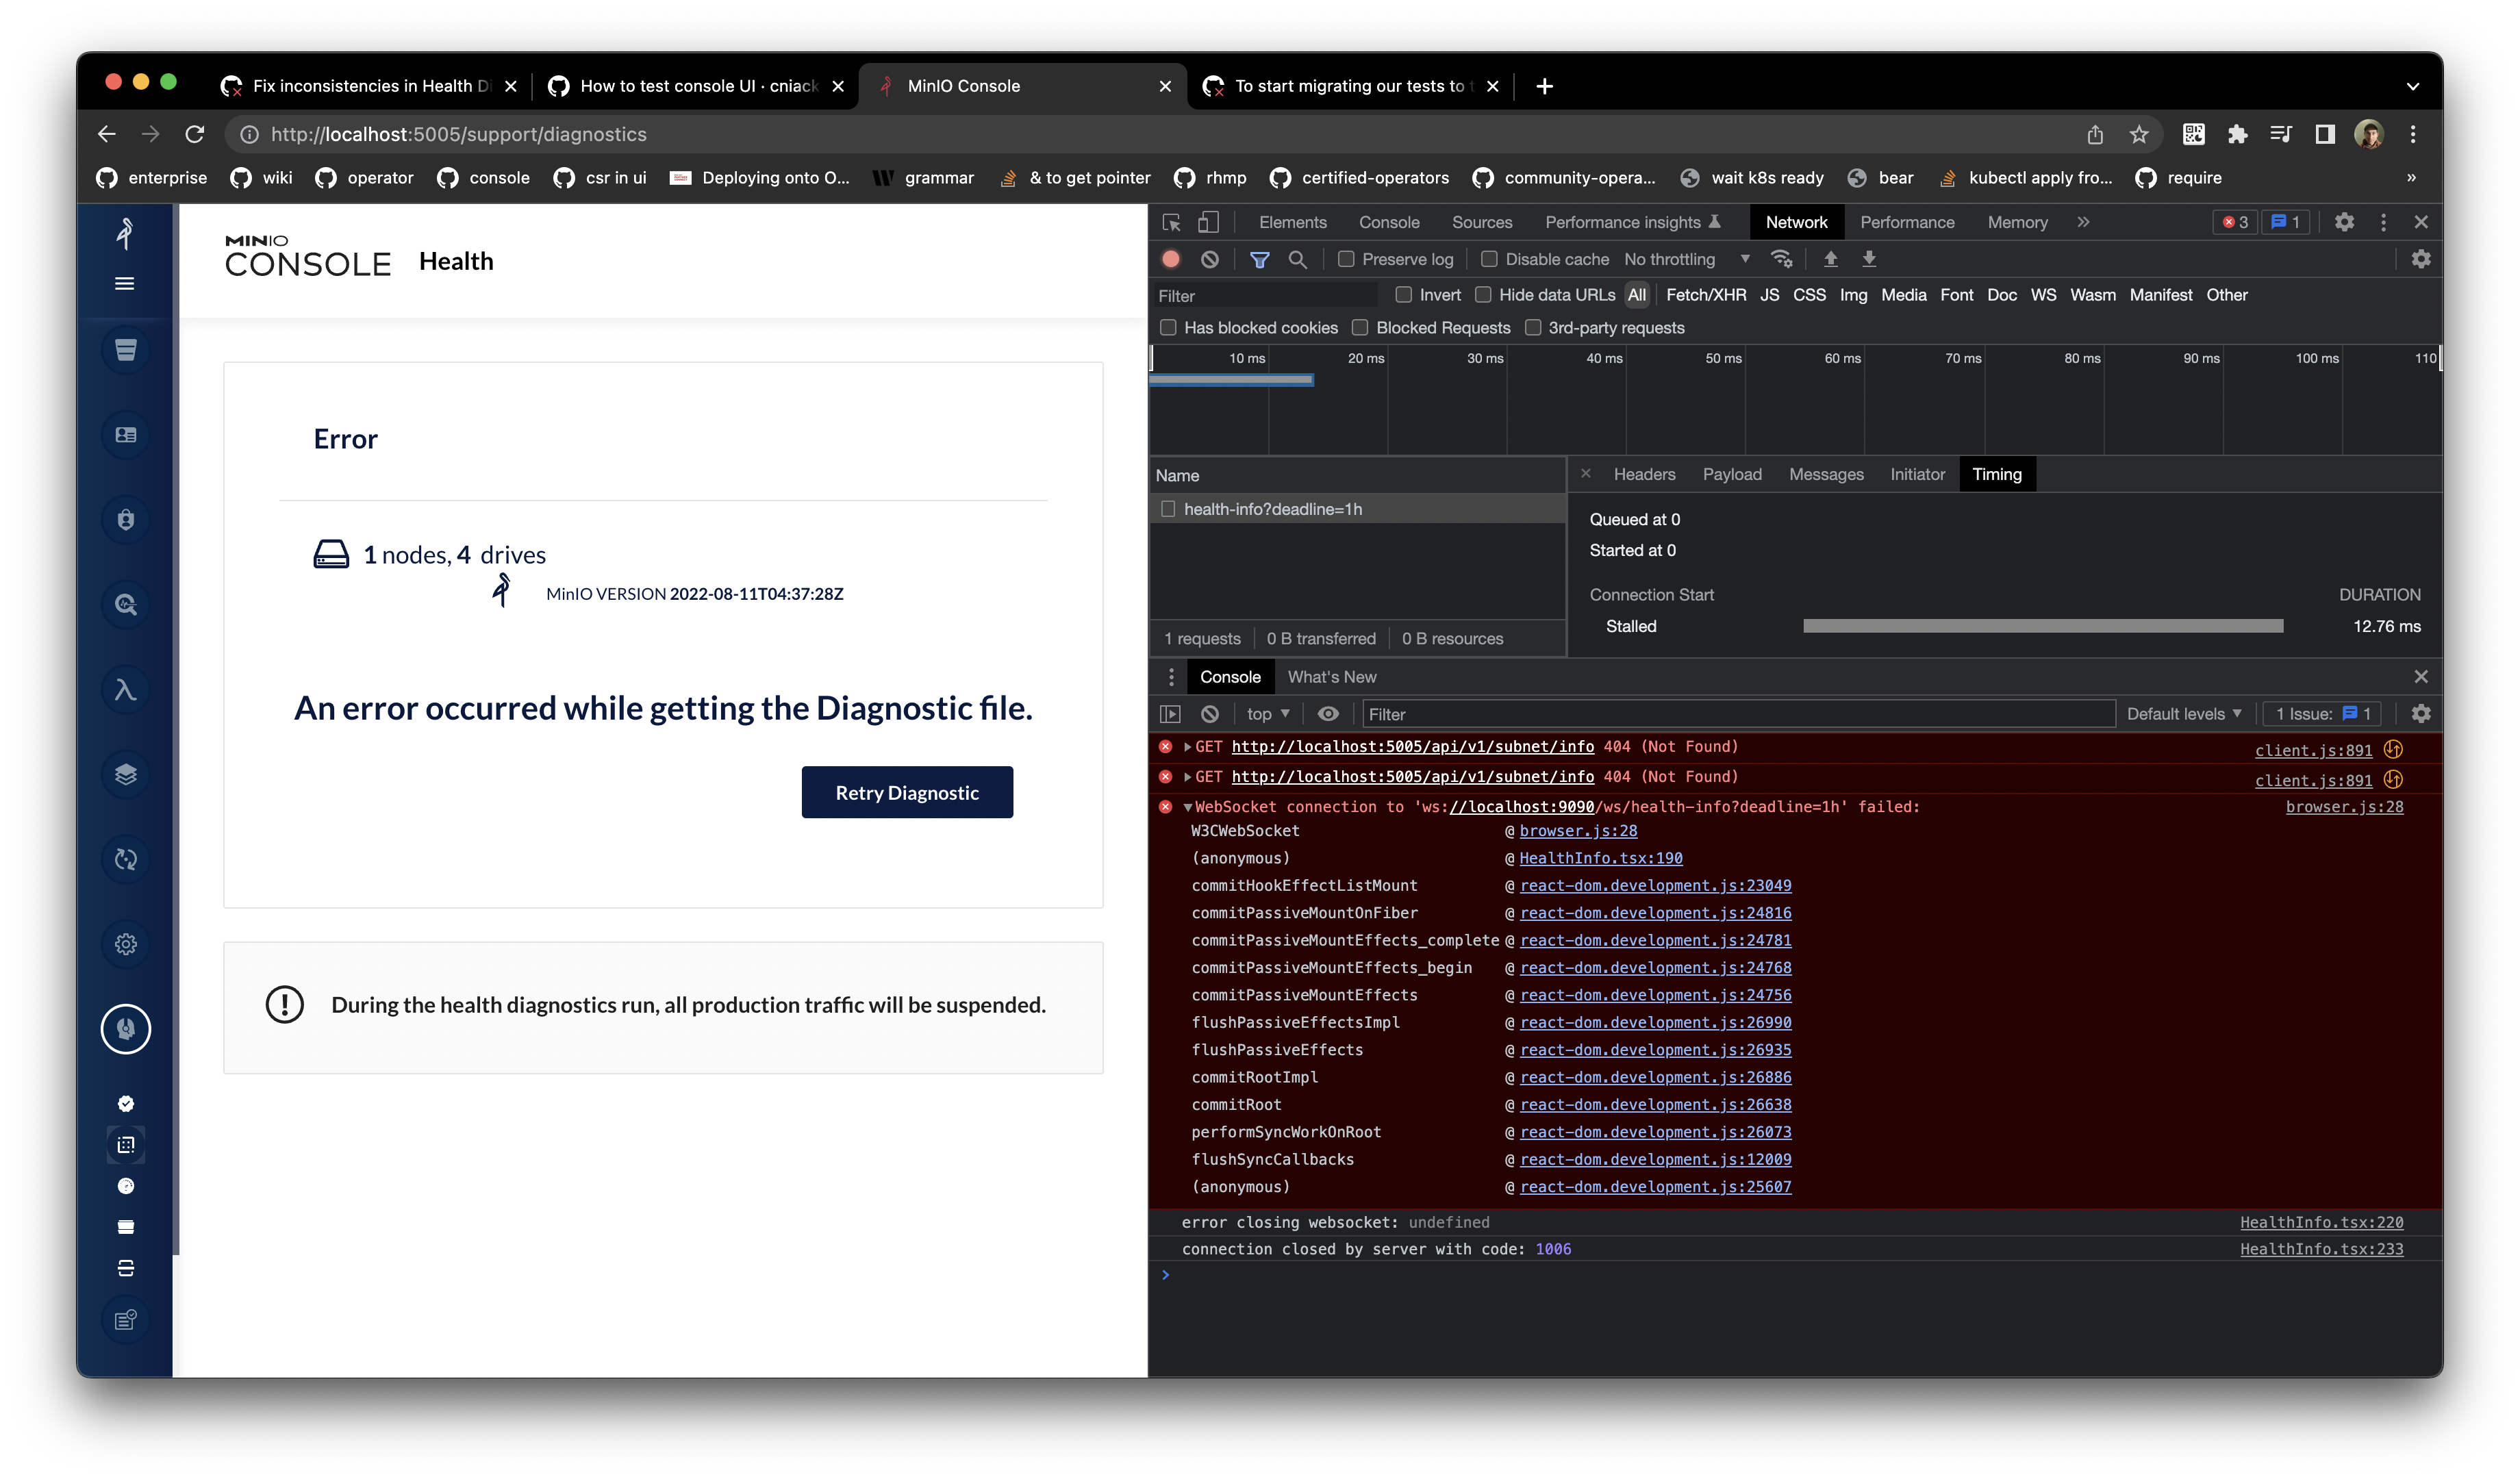Open the Lambda icon in sidebar
Viewport: 2520px width, 1479px height.
pyautogui.click(x=125, y=690)
